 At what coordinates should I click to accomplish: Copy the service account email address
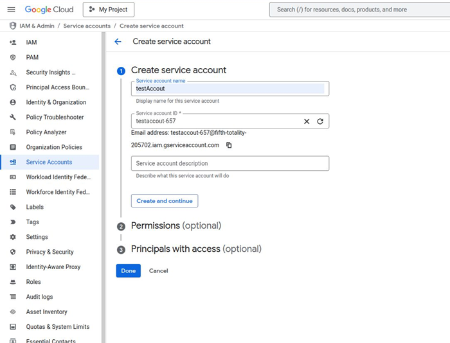point(229,145)
